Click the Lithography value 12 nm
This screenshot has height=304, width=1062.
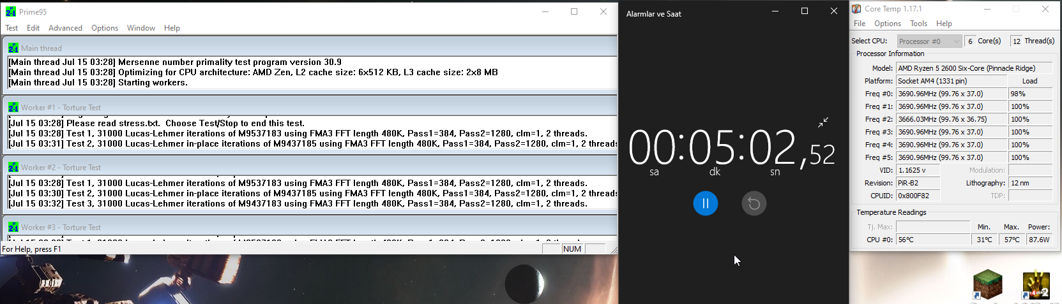[1030, 183]
